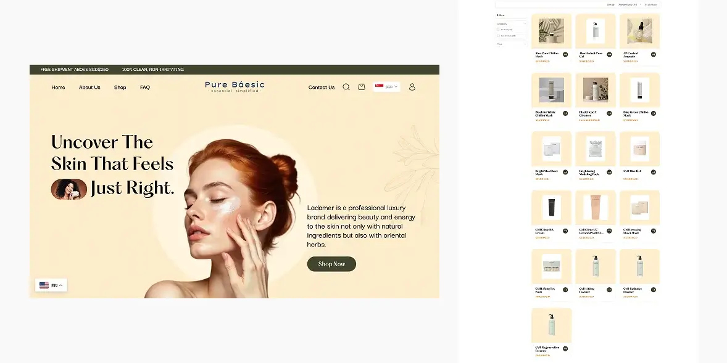Viewport: 727px width, 363px height.
Task: Open Cell Dressing Sheet Mask product image
Action: (x=639, y=208)
